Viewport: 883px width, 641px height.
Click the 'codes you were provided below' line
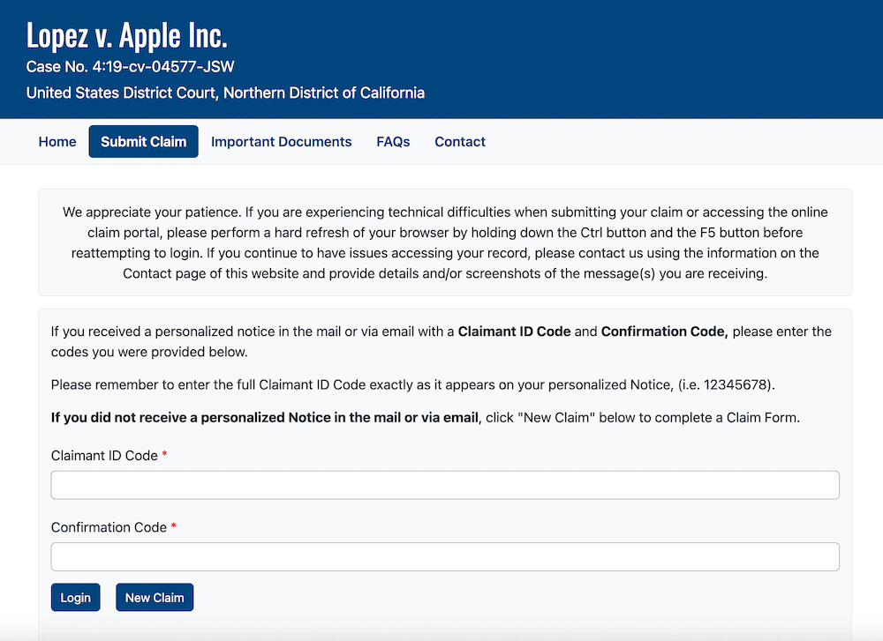149,352
